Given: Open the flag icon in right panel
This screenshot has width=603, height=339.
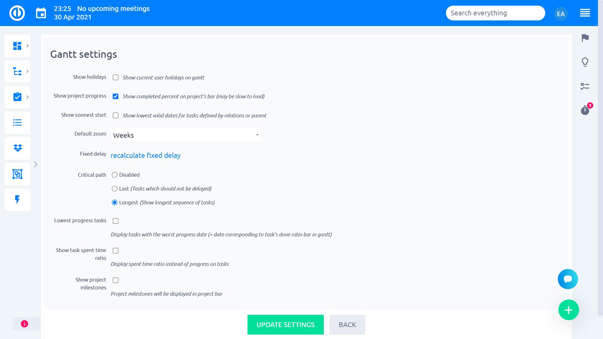Looking at the screenshot, I should 585,38.
